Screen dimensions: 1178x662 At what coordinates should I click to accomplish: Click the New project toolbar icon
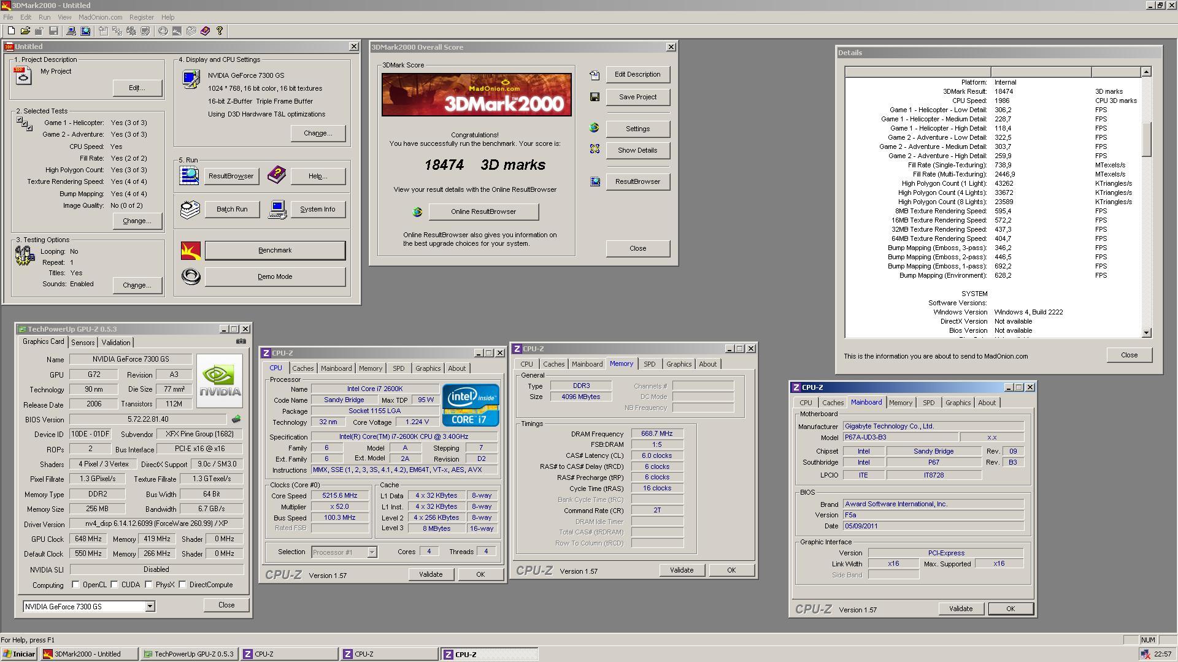(x=11, y=31)
